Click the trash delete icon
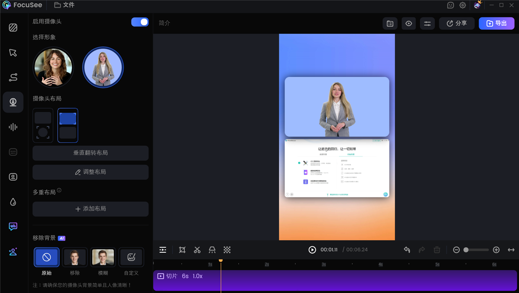Image resolution: width=519 pixels, height=293 pixels. coord(437,250)
